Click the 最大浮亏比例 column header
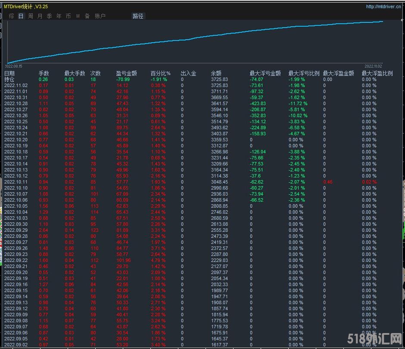Viewport: 405px width, 349px height. click(304, 73)
